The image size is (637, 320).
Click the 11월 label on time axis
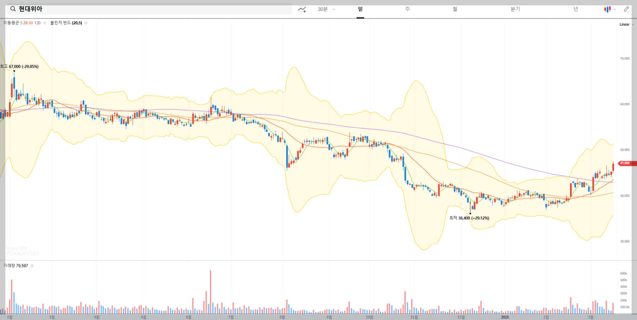(414, 317)
